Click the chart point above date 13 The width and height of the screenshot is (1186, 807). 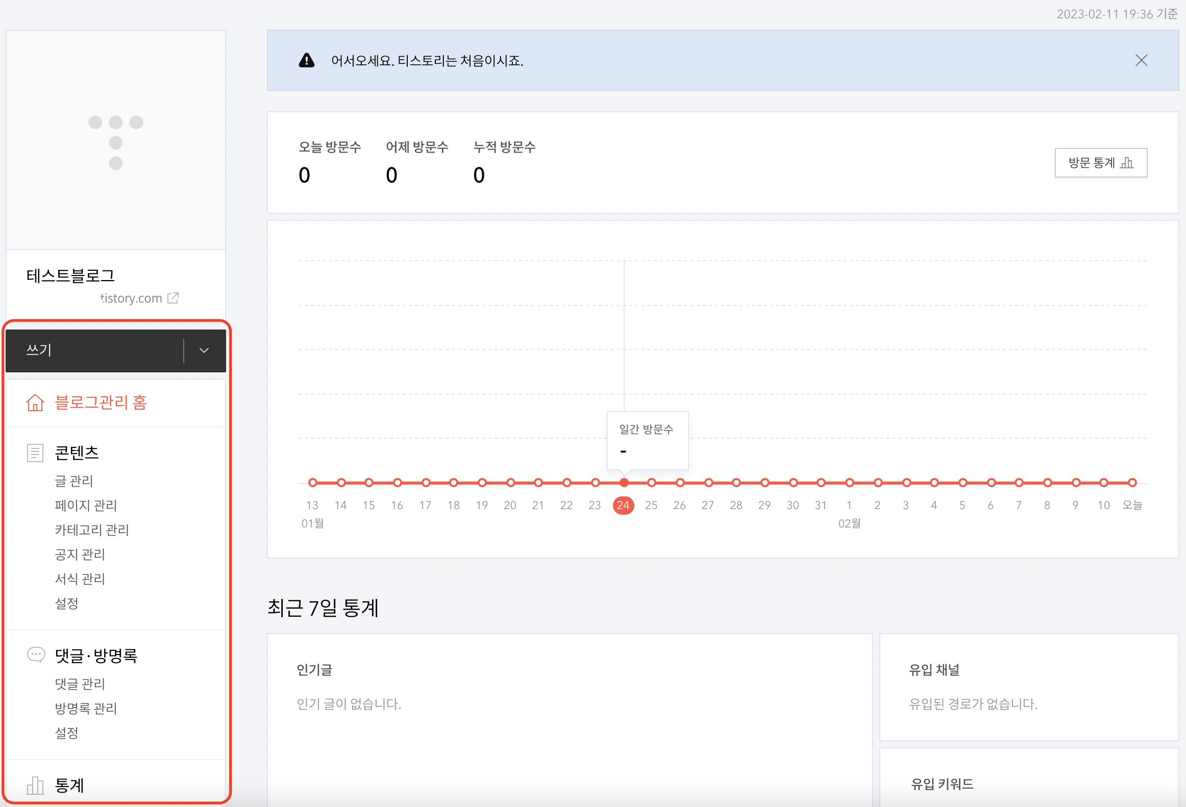pyautogui.click(x=313, y=483)
